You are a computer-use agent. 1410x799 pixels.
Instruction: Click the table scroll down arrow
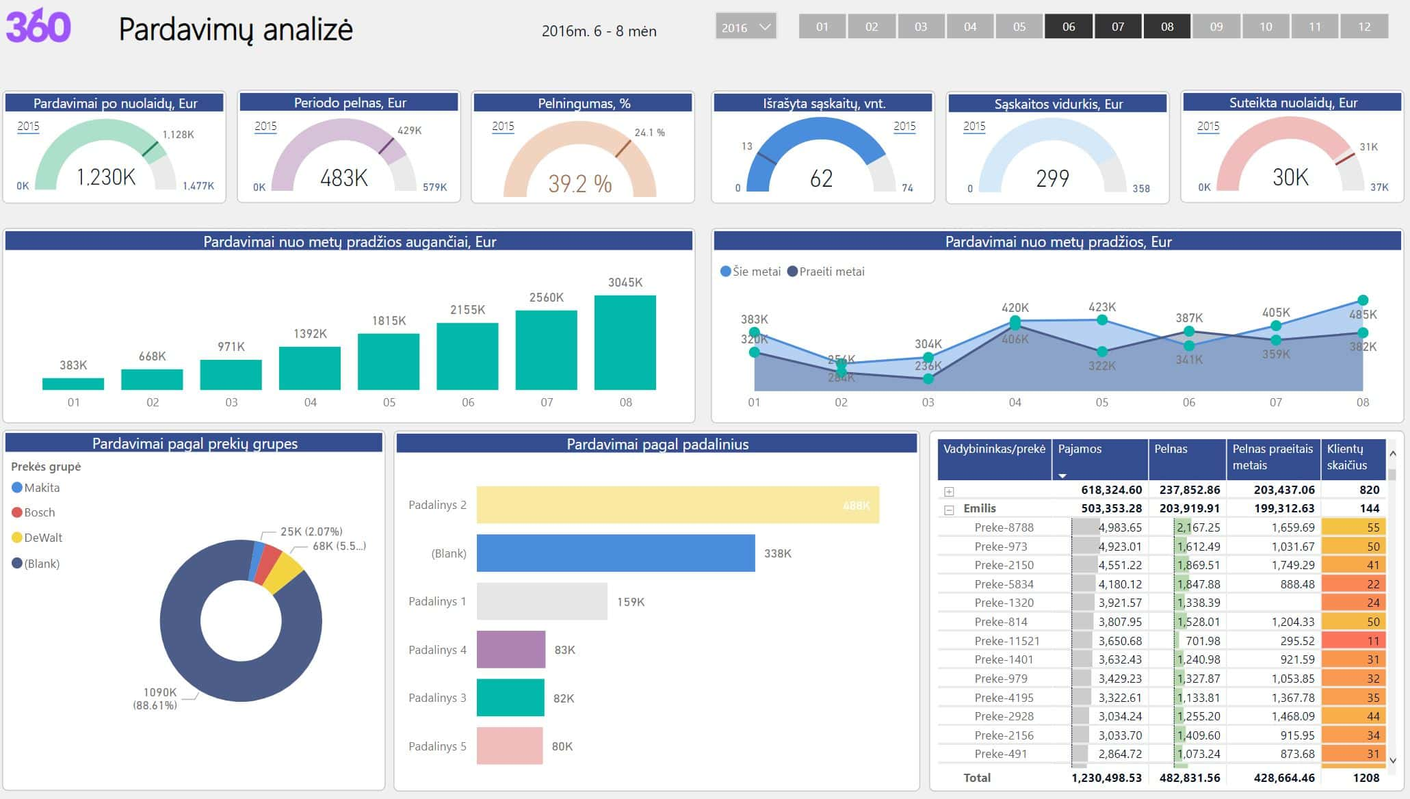(1392, 760)
